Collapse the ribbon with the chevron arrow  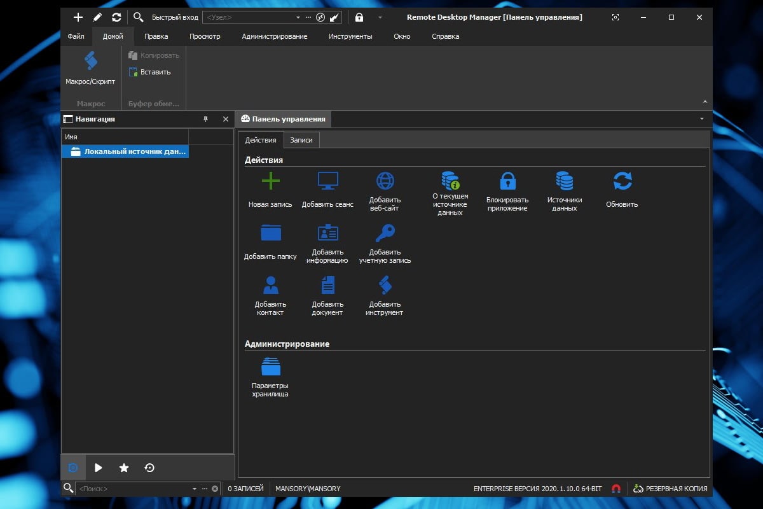(x=705, y=102)
